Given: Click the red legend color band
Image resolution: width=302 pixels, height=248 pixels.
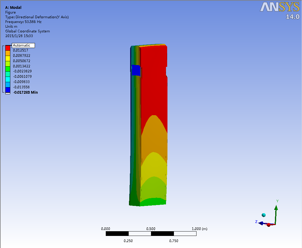Looking at the screenshot, I should click(x=8, y=48).
